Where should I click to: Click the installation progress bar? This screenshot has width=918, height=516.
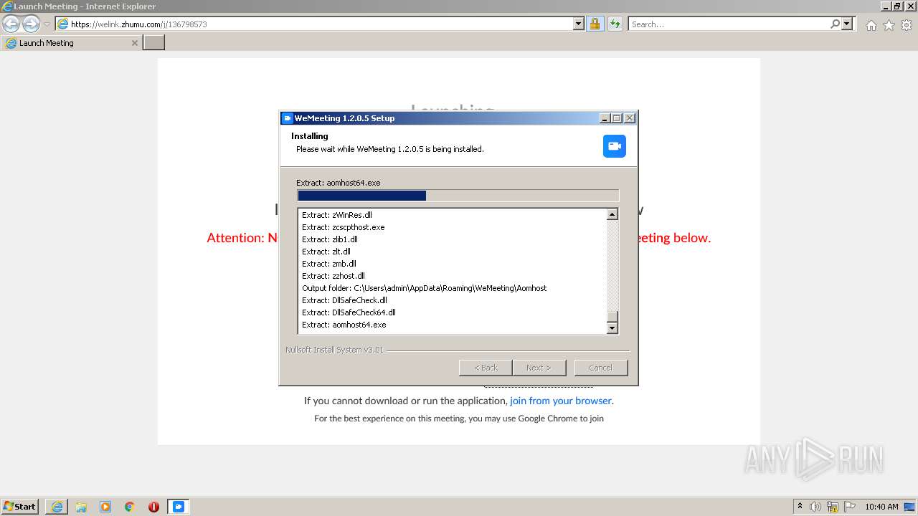point(458,196)
